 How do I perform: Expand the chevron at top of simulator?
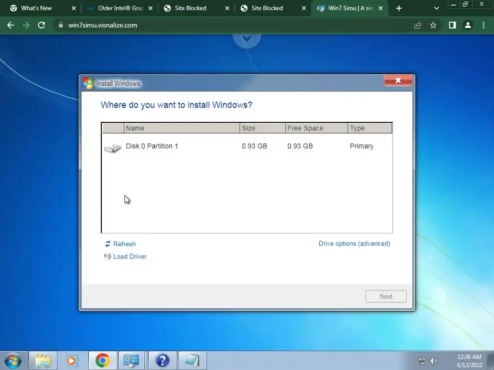pos(247,39)
